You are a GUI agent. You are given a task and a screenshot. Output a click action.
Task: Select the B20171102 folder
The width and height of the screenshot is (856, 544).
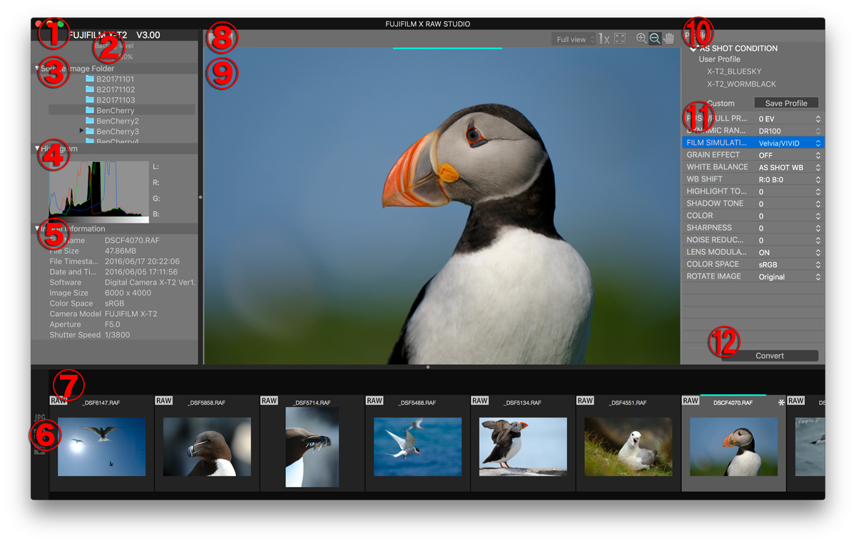114,90
